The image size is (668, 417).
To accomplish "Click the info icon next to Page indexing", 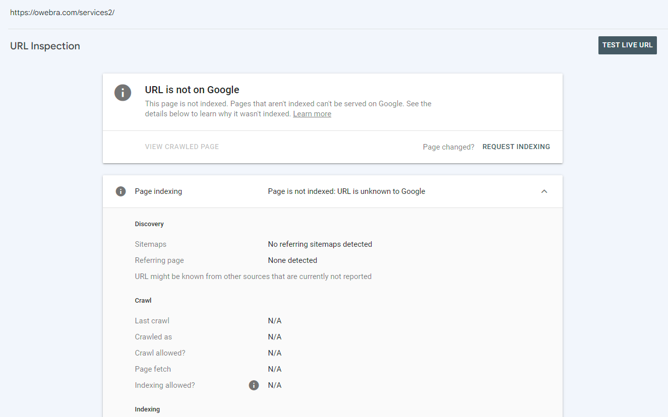I will pos(120,191).
